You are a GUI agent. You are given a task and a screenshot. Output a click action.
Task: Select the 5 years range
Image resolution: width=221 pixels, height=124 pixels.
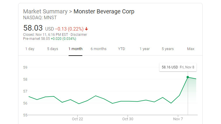[x=168, y=49]
